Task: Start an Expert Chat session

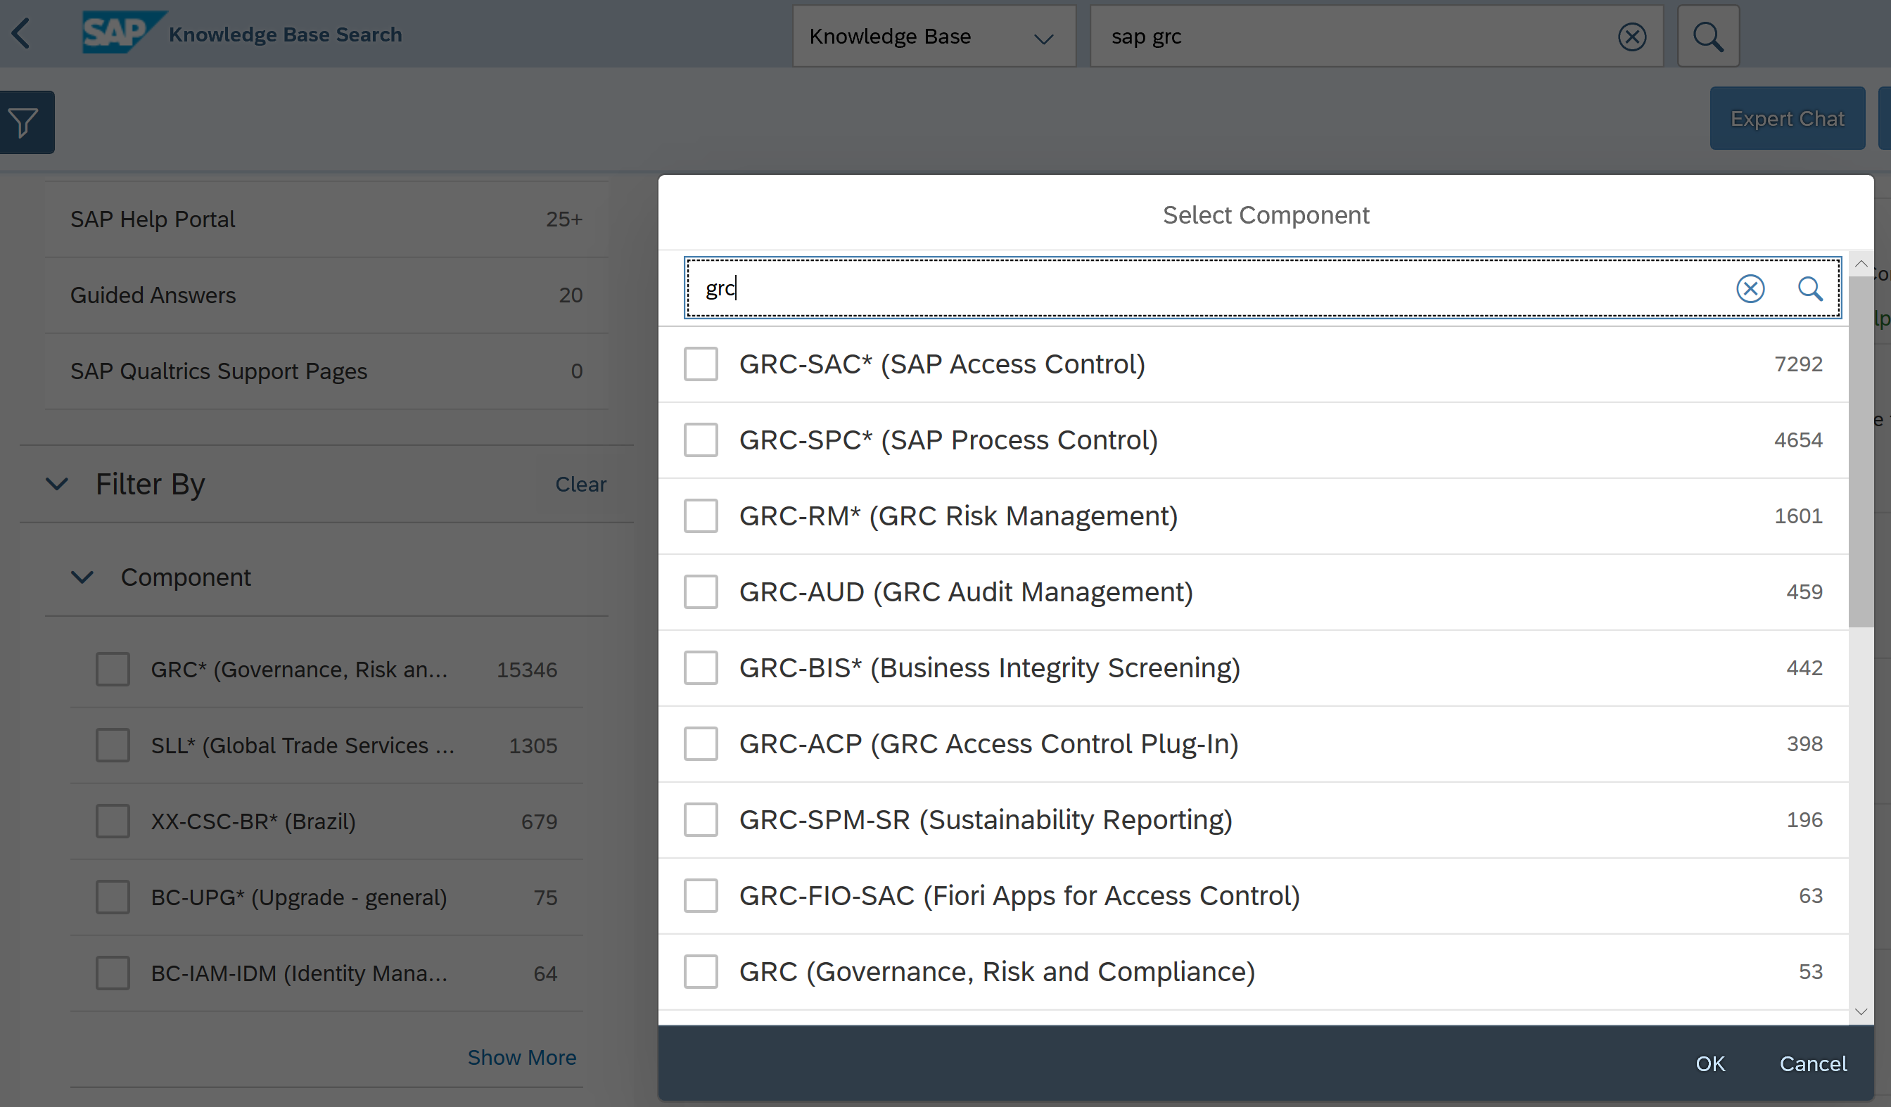Action: (1788, 117)
